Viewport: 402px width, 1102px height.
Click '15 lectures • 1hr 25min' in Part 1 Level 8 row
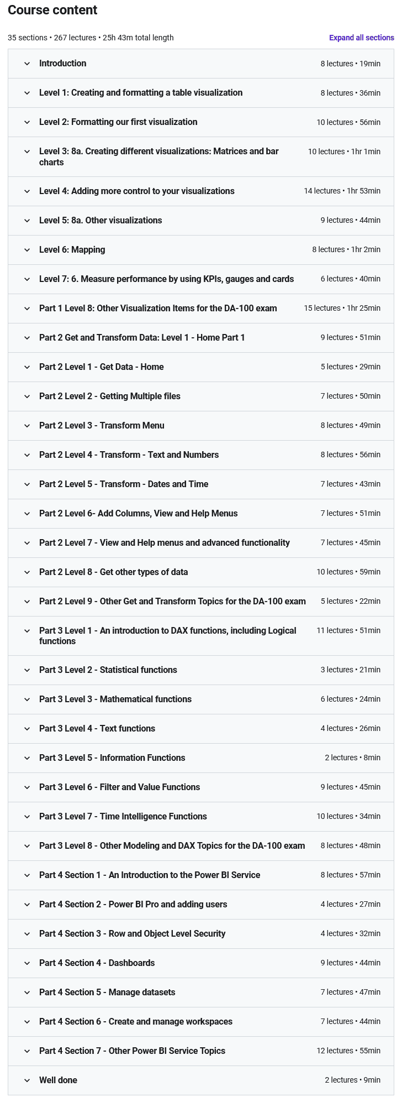click(342, 308)
